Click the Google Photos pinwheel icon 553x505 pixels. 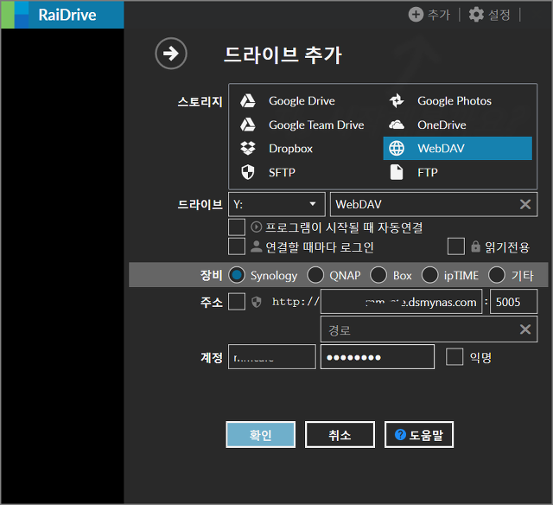pos(397,101)
